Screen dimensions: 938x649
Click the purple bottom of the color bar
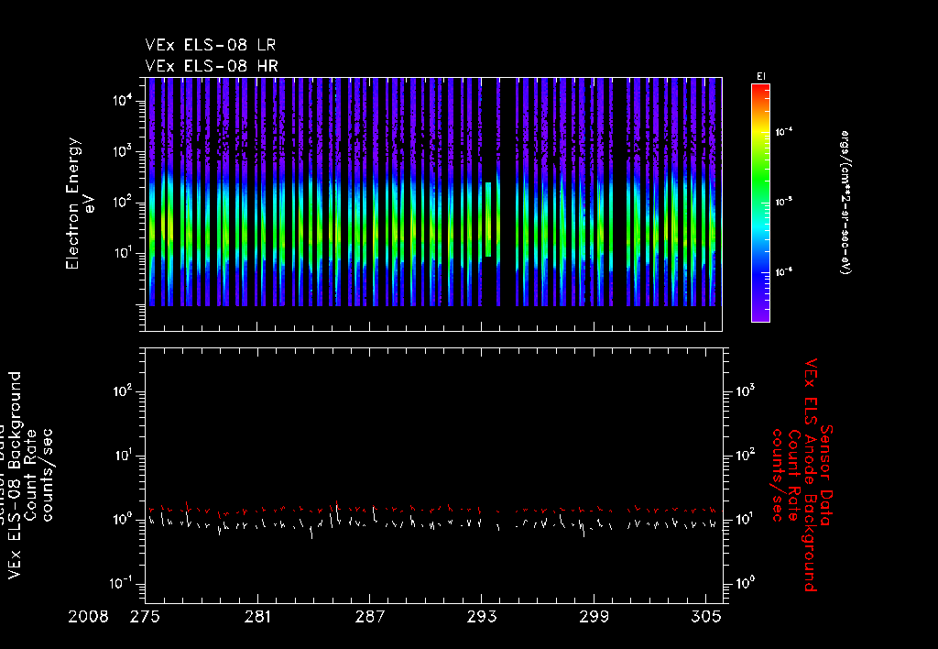(759, 316)
